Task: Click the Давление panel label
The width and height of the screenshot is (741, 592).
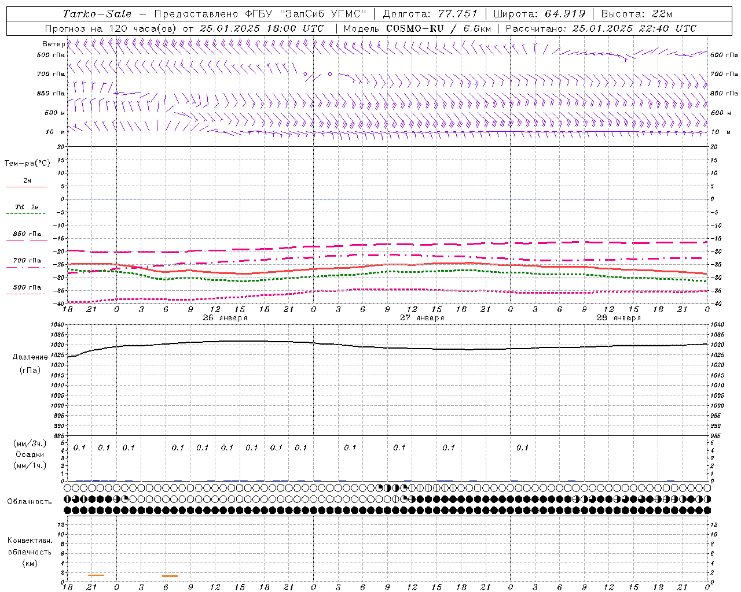Action: 30,357
